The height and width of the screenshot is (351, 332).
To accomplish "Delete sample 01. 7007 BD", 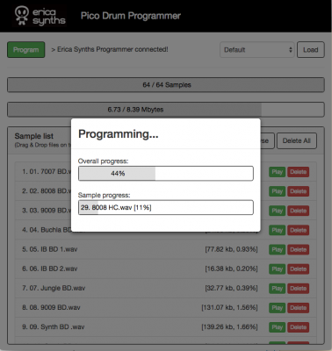I will pyautogui.click(x=298, y=172).
